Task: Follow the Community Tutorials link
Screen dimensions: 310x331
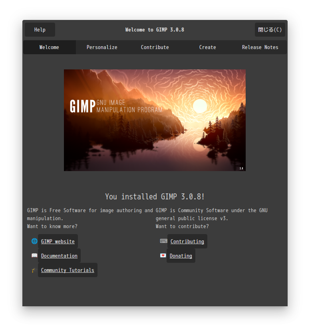Action: pos(68,270)
